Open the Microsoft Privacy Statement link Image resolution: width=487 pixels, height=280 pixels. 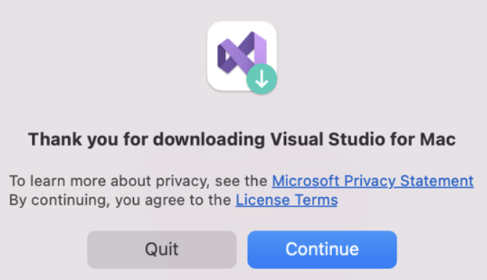pyautogui.click(x=373, y=181)
